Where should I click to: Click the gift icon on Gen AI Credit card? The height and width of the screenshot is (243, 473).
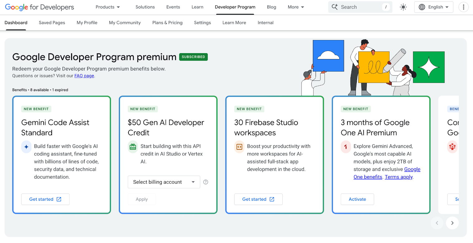point(133,147)
